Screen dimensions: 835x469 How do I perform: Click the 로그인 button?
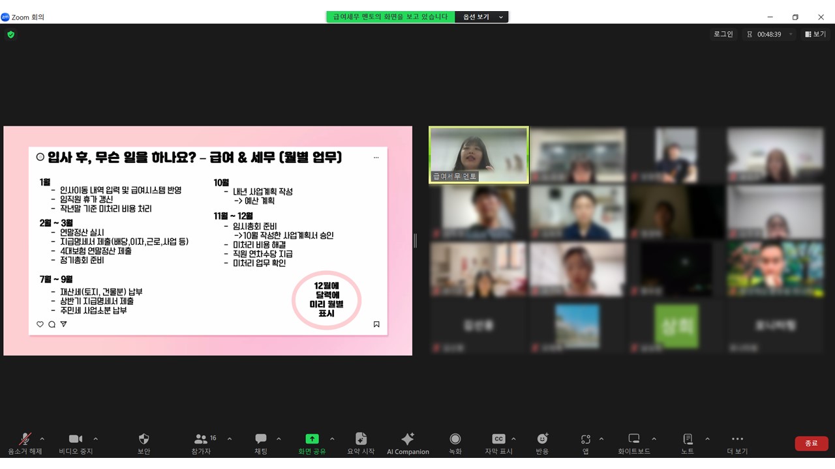click(x=723, y=34)
